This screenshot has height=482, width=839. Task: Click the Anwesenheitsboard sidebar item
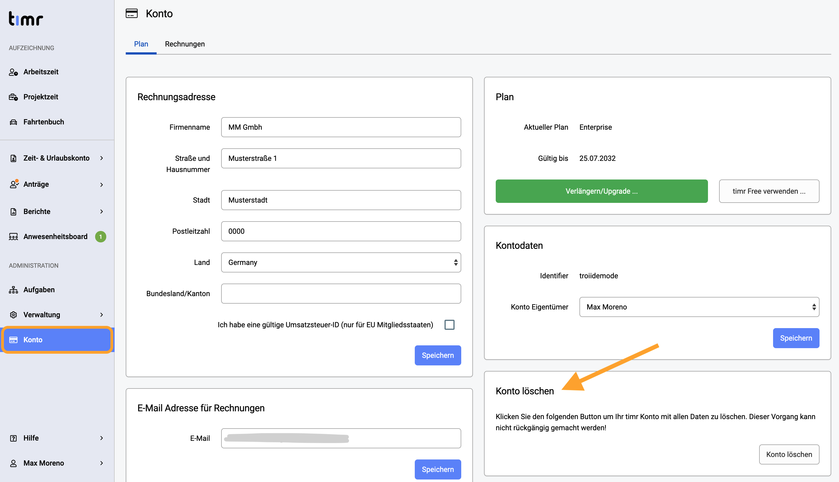[57, 237]
